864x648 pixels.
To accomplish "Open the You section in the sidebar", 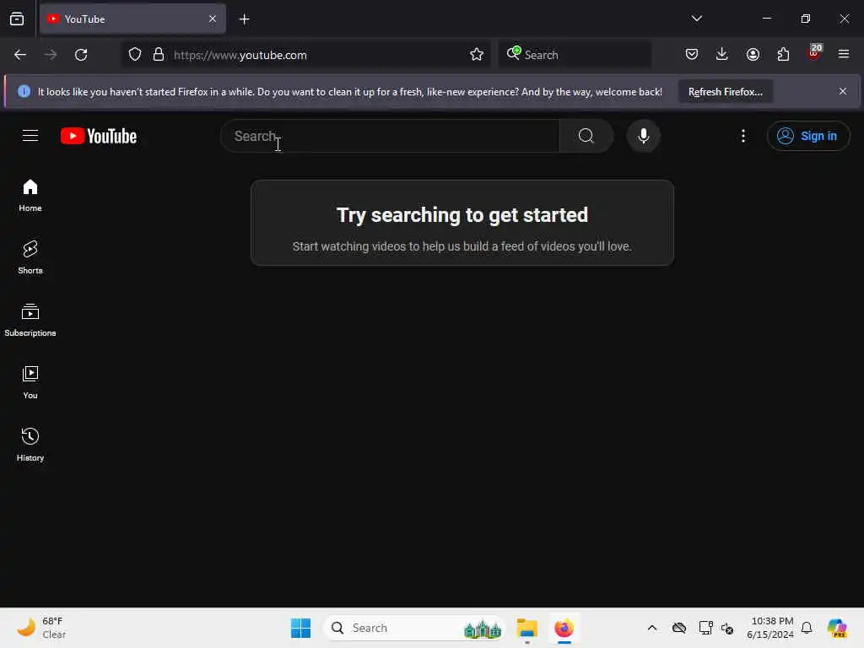I will pos(30,382).
